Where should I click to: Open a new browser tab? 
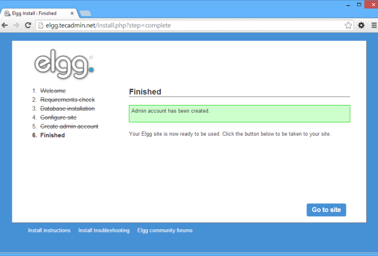click(86, 13)
